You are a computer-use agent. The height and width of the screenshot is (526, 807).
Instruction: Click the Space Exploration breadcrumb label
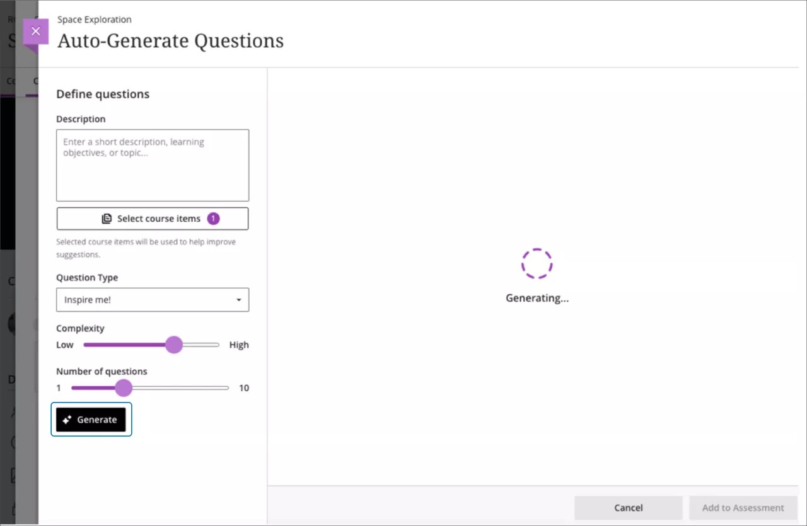[x=94, y=20]
